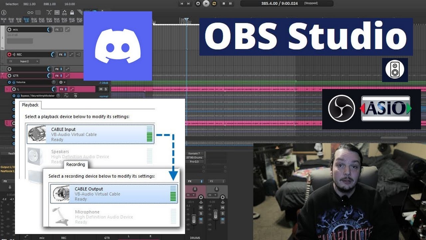Open the project info circle icon
426x240 pixels.
(4, 13)
